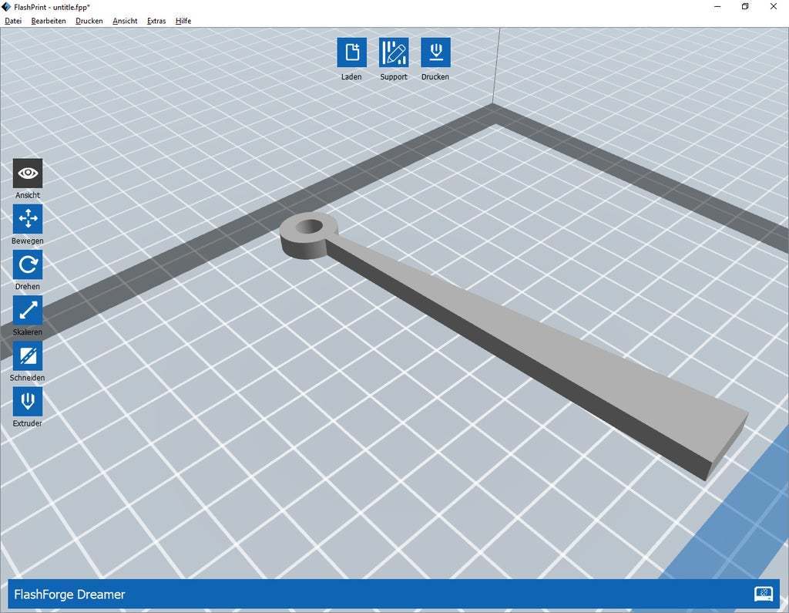Close the FlashPrint window
789x613 pixels.
(x=774, y=6)
